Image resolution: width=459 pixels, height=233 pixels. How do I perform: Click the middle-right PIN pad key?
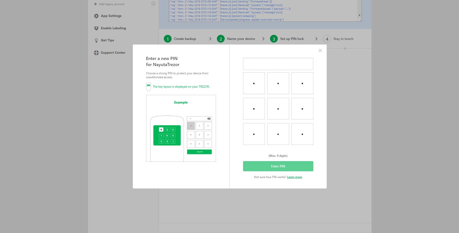302,109
